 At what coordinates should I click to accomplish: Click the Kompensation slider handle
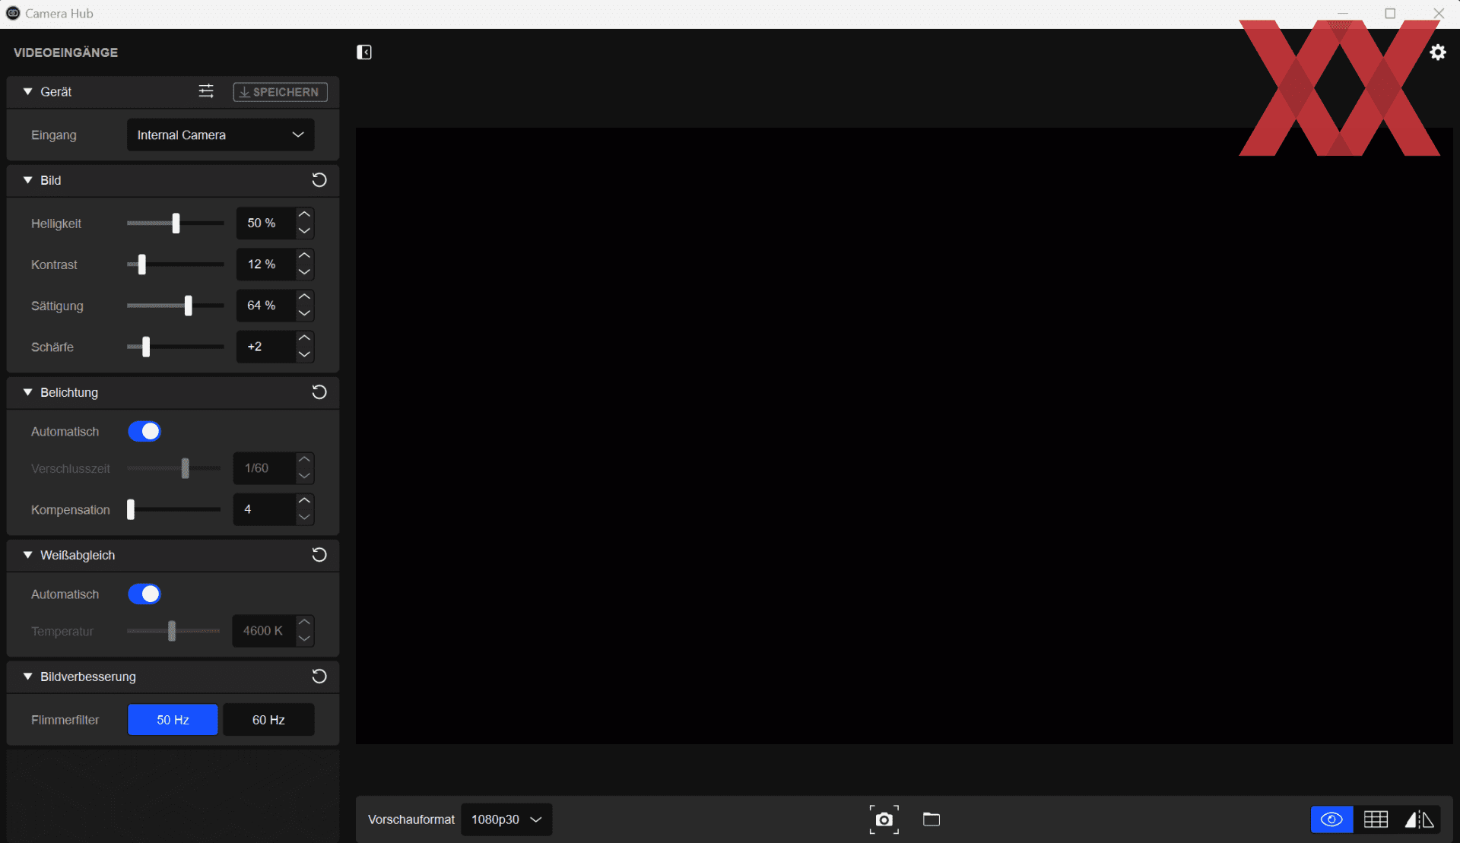131,509
